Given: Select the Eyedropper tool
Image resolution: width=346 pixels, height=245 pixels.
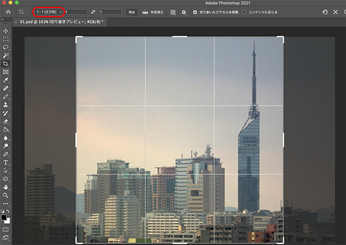Looking at the screenshot, I should tap(6, 81).
